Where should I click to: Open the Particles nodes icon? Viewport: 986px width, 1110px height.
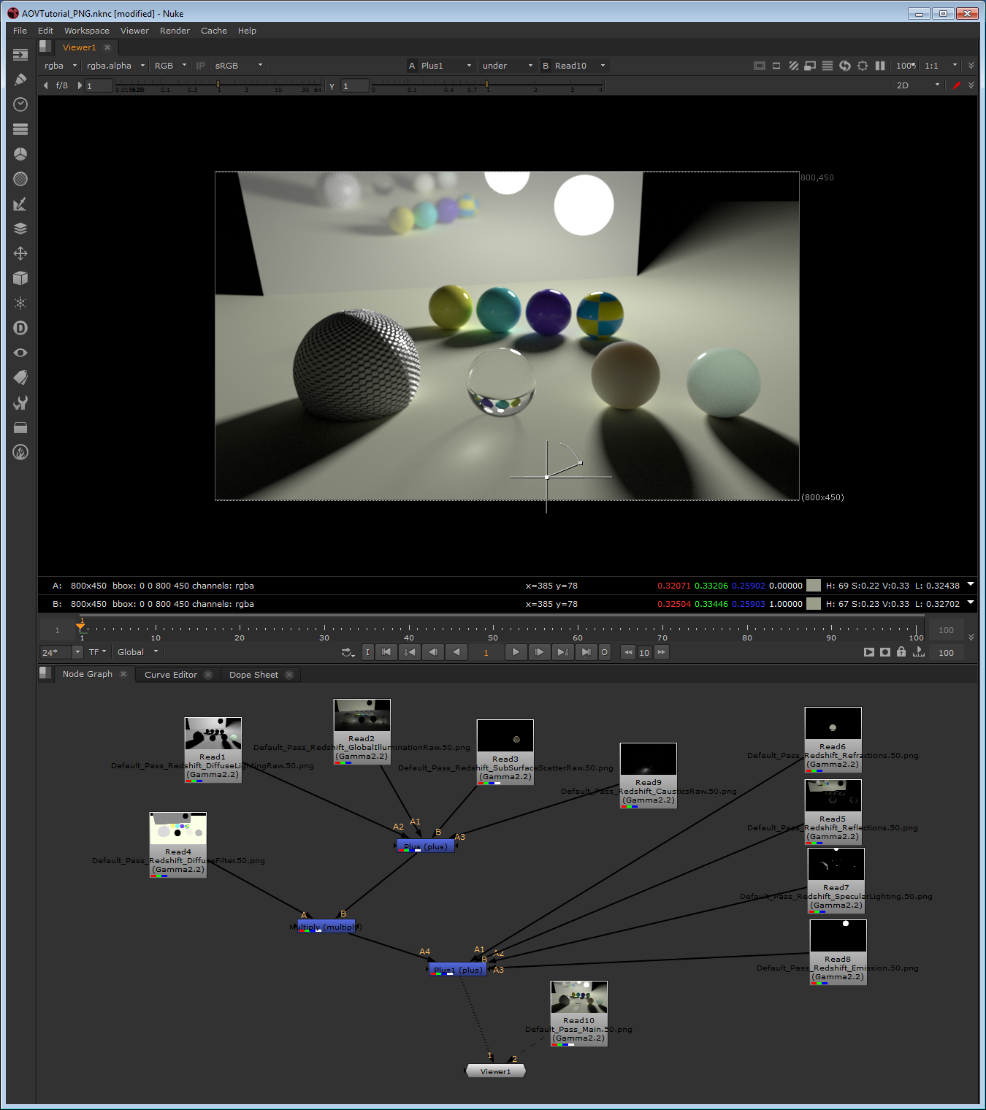click(x=20, y=303)
